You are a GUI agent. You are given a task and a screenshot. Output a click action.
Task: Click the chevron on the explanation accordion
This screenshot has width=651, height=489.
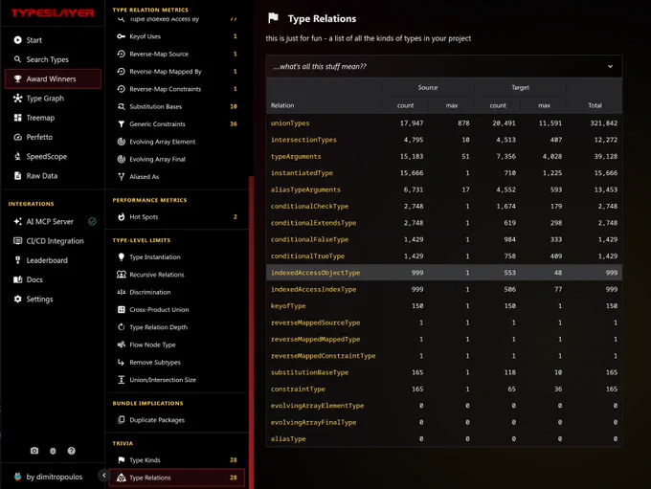coord(610,66)
